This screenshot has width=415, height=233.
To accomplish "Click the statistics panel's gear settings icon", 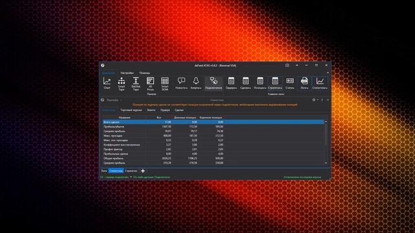I will (314, 100).
